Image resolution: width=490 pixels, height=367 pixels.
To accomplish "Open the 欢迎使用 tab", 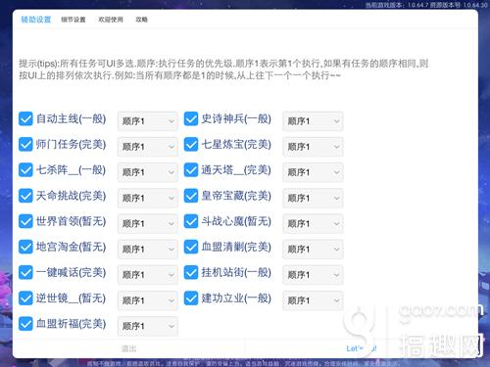I will (111, 20).
